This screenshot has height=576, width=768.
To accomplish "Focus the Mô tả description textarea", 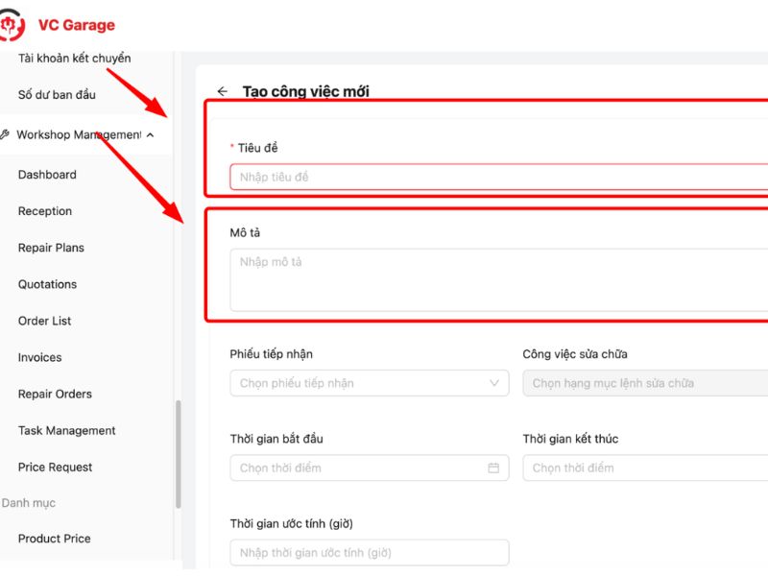I will coord(499,279).
